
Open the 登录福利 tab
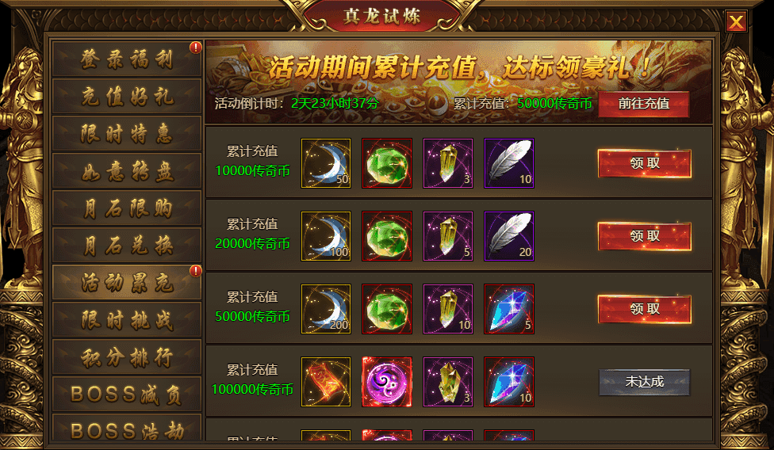click(127, 59)
